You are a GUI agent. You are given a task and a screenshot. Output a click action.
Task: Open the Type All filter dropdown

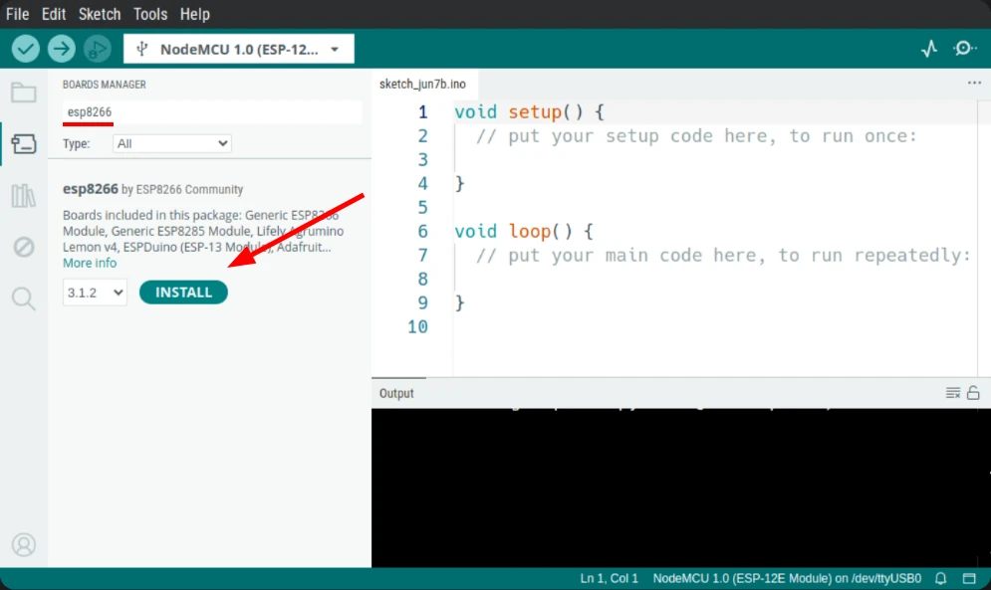click(172, 143)
